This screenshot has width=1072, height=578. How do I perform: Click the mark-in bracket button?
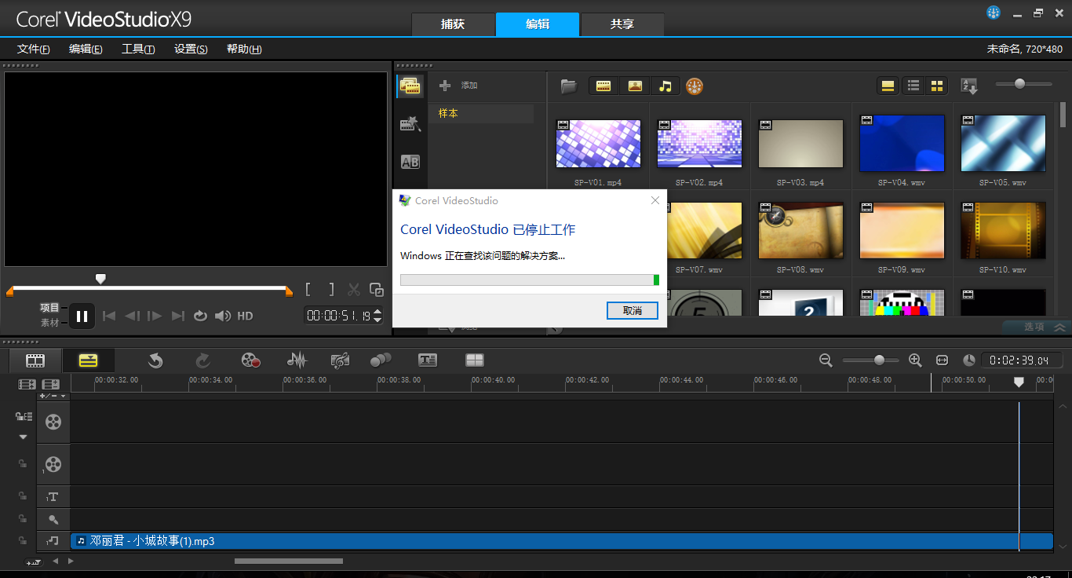308,290
